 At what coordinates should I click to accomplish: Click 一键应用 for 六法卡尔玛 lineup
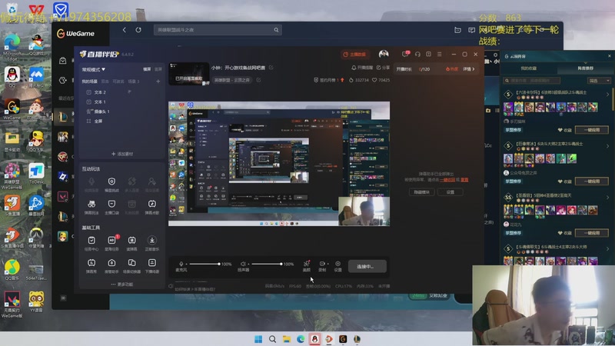tap(591, 130)
